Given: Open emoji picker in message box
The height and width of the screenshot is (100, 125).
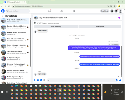Looking at the screenshot, I should (117, 80).
